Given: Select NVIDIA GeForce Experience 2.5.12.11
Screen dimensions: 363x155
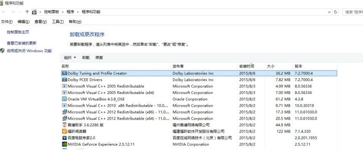Looking at the screenshot, I should [199, 144].
